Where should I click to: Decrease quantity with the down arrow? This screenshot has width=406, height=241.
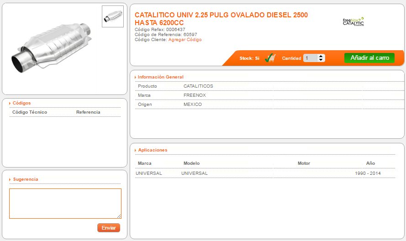[x=321, y=60]
